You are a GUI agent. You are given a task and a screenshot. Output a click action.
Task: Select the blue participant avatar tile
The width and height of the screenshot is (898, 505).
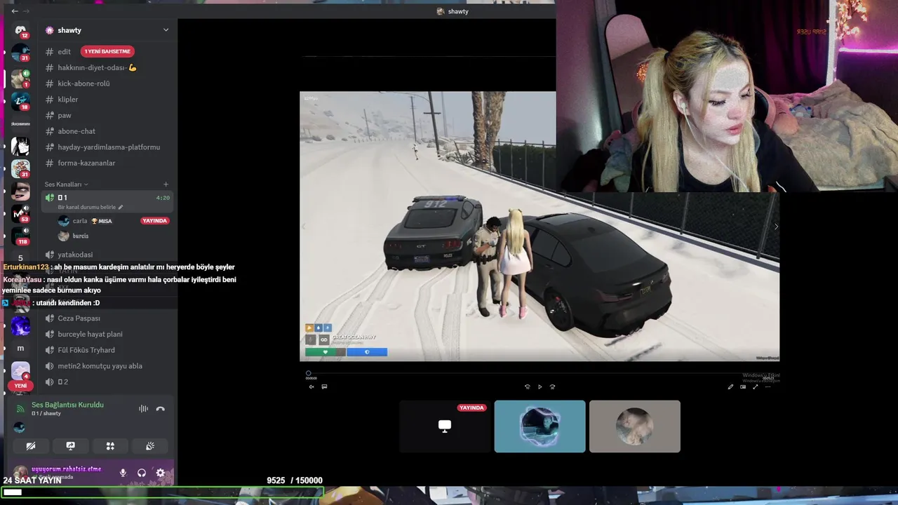pyautogui.click(x=540, y=426)
